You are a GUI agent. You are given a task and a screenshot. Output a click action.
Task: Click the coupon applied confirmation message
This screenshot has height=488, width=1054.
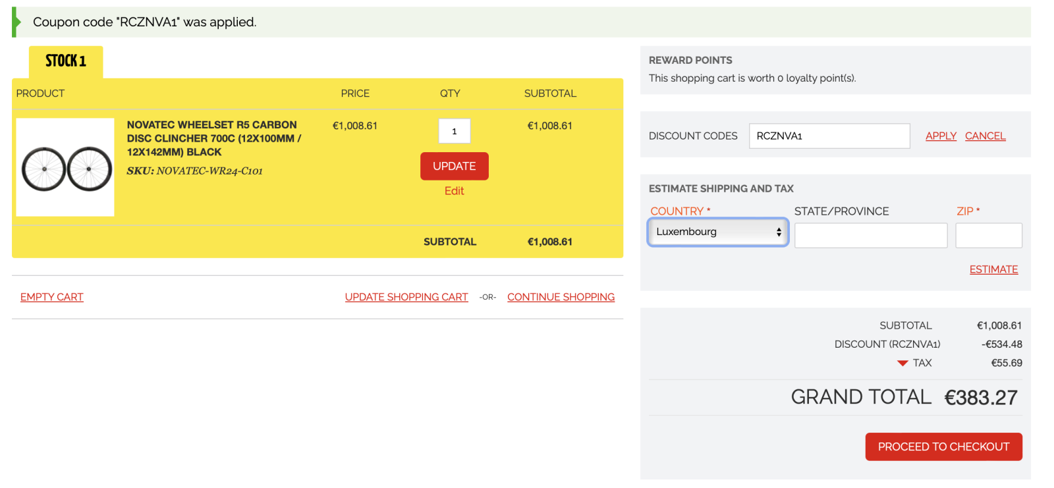(x=145, y=22)
